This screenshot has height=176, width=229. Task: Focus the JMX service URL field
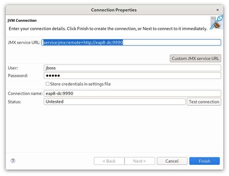click(131, 42)
